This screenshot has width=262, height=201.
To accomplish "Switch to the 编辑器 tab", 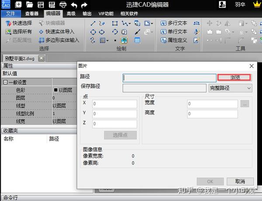I will tap(53, 14).
